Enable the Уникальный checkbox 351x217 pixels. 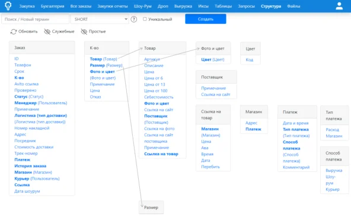145,19
